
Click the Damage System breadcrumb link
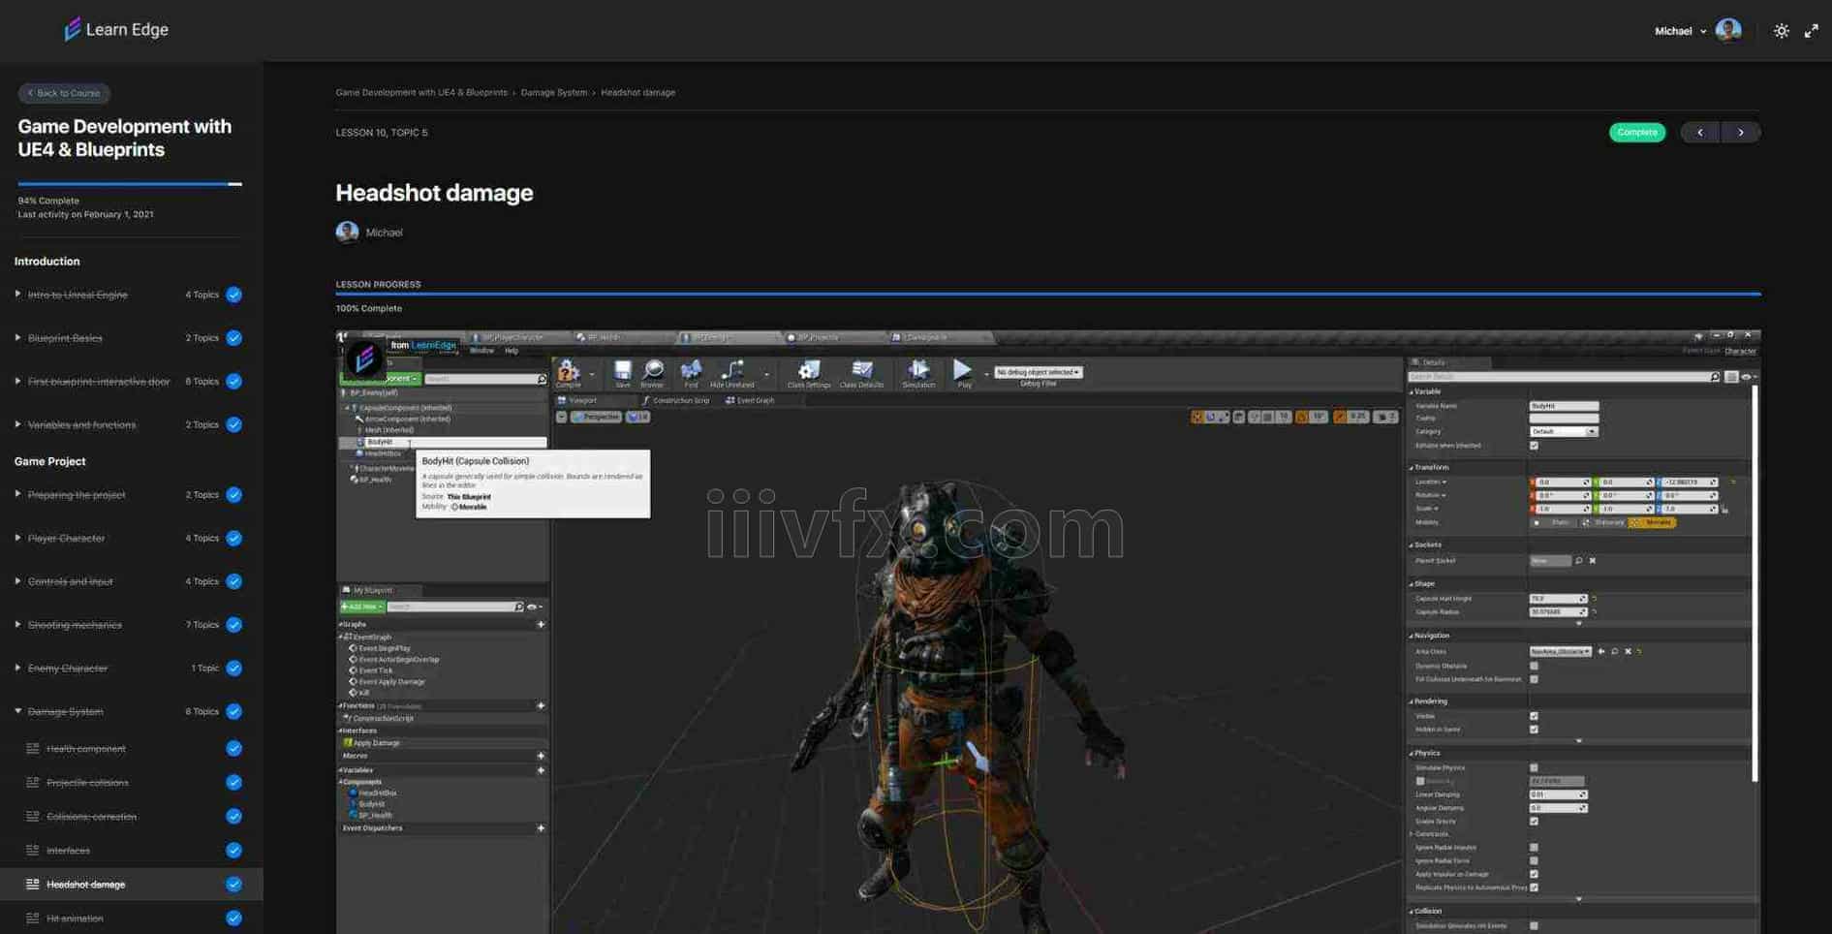pos(554,93)
